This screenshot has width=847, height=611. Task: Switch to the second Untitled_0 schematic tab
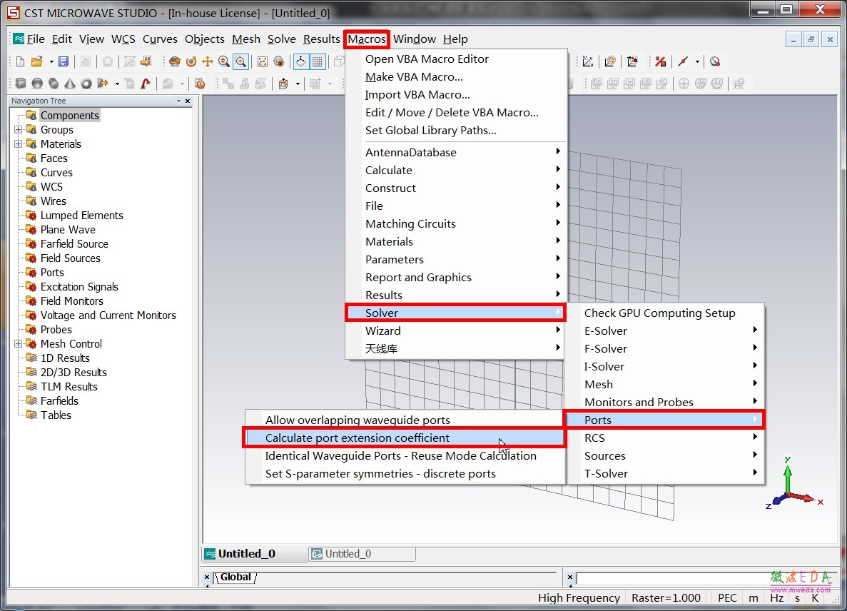(x=362, y=554)
